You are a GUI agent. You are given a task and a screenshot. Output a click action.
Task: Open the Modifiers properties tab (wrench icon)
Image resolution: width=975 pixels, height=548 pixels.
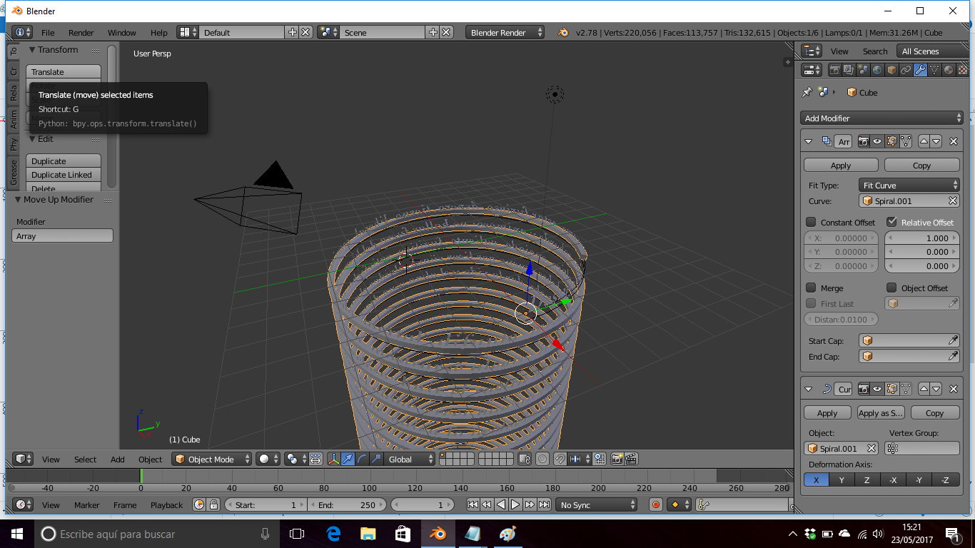tap(920, 70)
